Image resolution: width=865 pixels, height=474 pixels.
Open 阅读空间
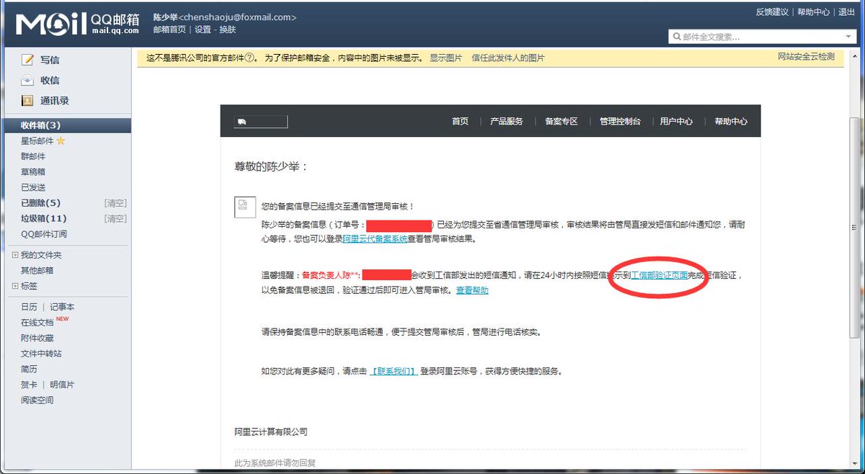click(37, 400)
